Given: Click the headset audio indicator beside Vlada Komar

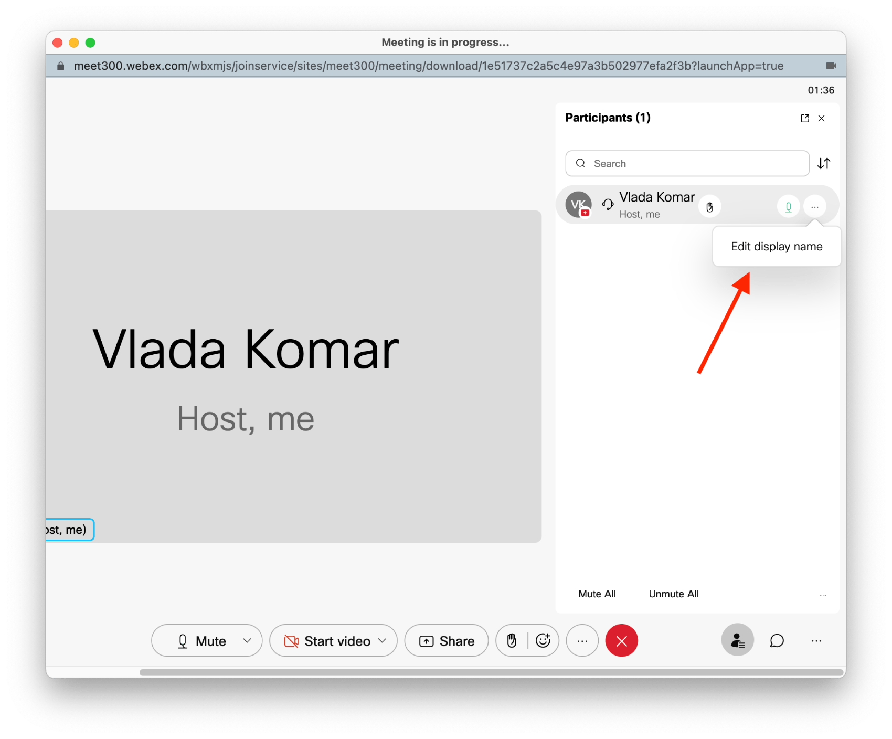Looking at the screenshot, I should pyautogui.click(x=607, y=205).
